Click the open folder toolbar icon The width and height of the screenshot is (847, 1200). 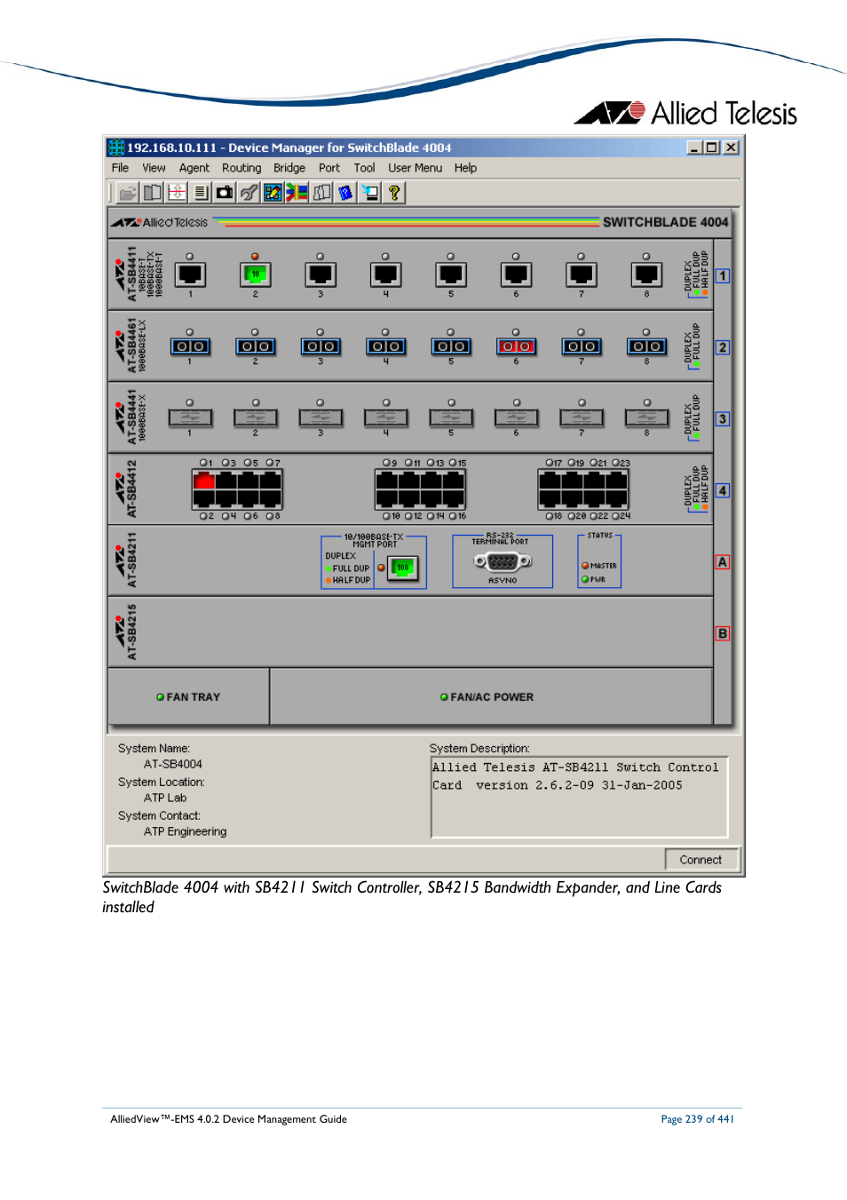coord(129,193)
